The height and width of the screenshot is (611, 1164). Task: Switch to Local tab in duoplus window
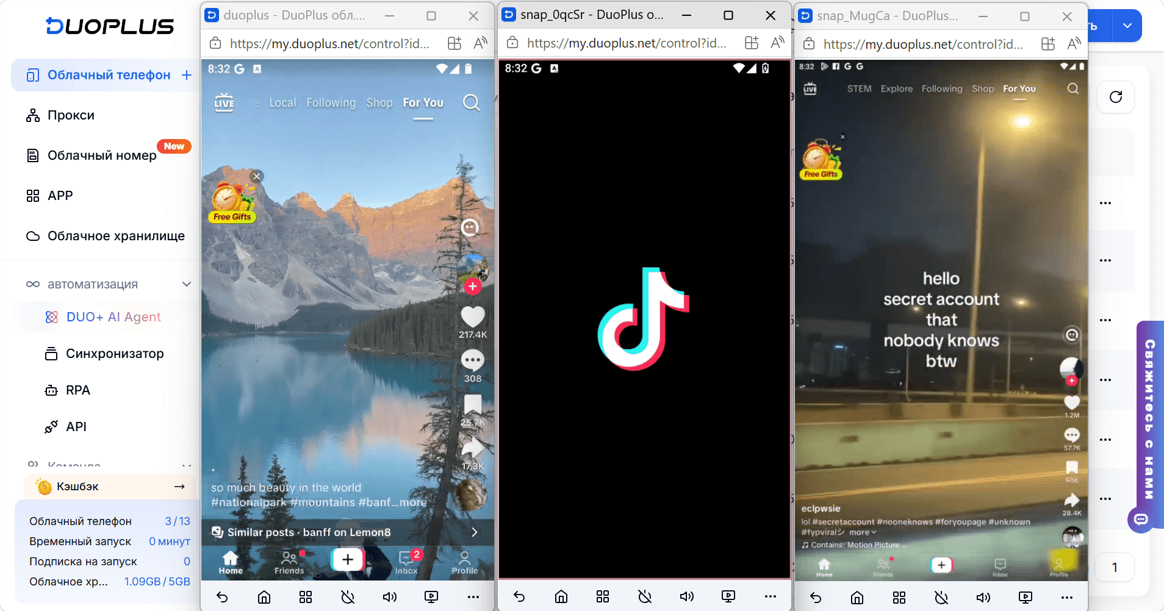282,103
